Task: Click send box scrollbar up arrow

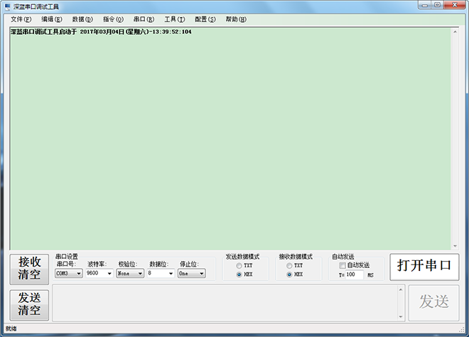Action: (401, 289)
